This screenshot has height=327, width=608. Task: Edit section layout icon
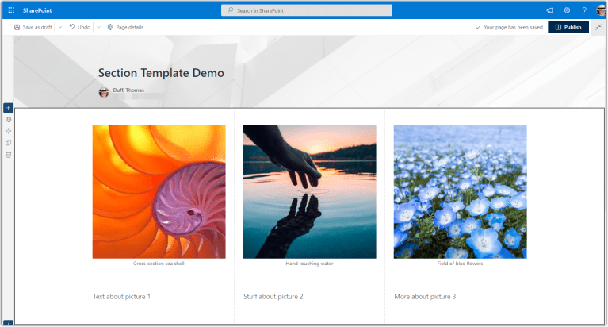point(8,120)
